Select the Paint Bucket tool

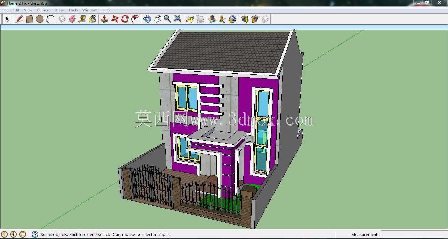(x=93, y=19)
